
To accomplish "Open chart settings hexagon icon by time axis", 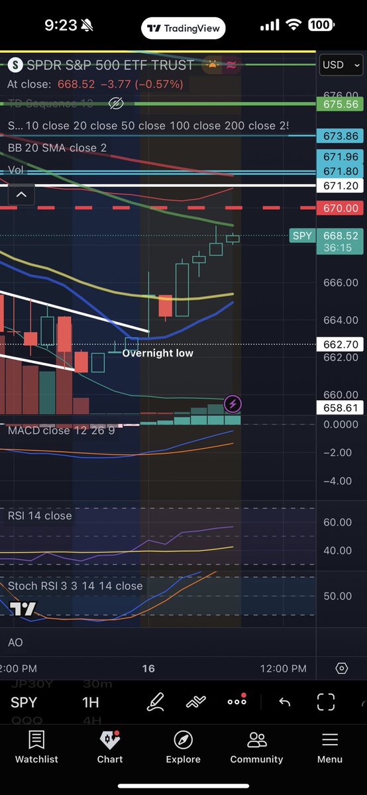I will pyautogui.click(x=342, y=668).
